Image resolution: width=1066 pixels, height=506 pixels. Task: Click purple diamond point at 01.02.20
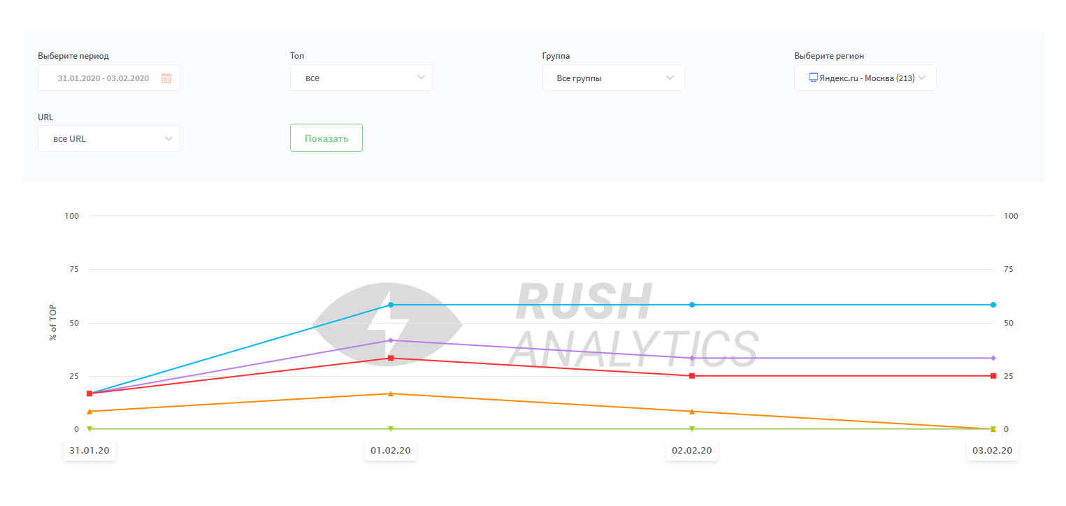pyautogui.click(x=391, y=340)
